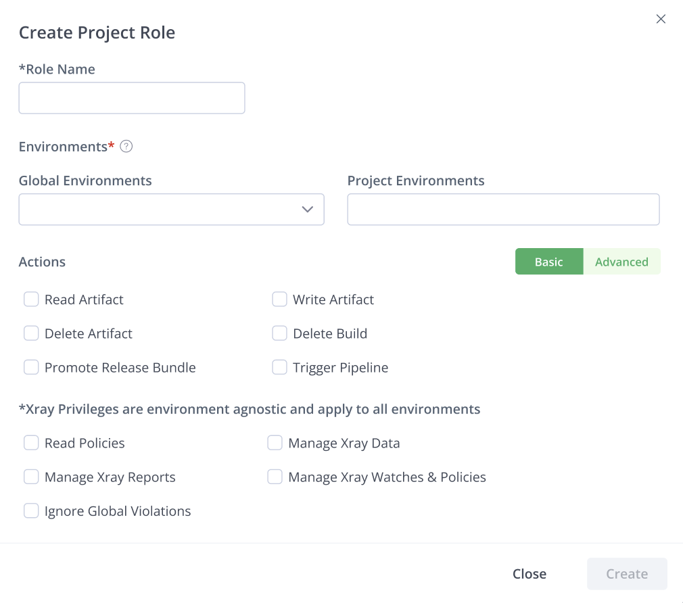
Task: Select the Basic actions tab
Action: pos(548,262)
